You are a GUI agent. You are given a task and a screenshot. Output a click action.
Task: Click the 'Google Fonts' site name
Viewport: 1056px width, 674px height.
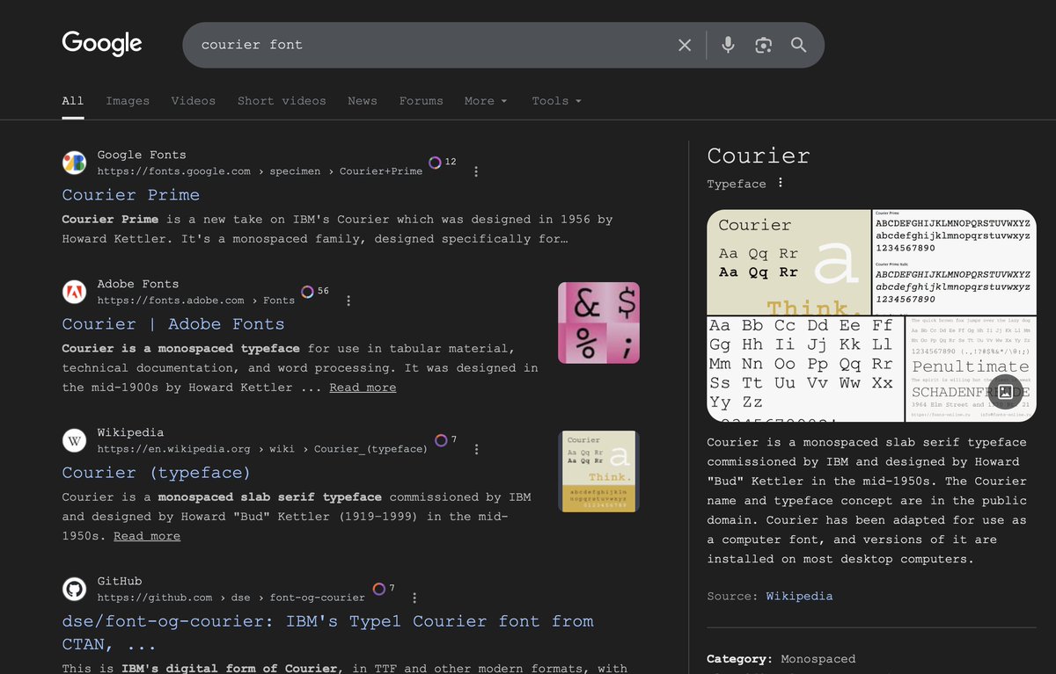point(142,155)
